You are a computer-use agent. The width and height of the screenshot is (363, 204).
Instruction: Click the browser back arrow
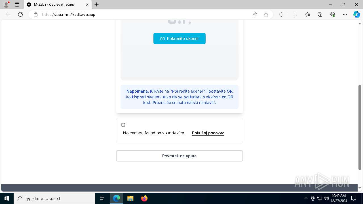click(x=8, y=14)
